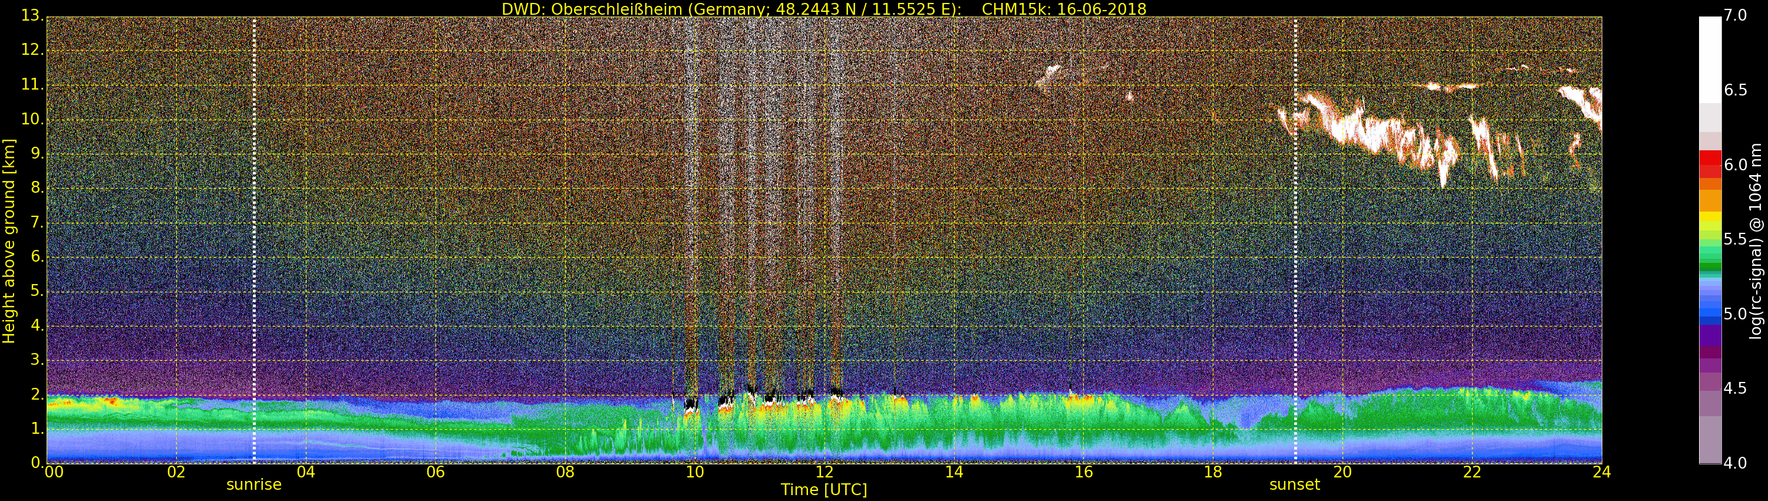Select the white dotted sunset line in the plot

click(x=1295, y=240)
